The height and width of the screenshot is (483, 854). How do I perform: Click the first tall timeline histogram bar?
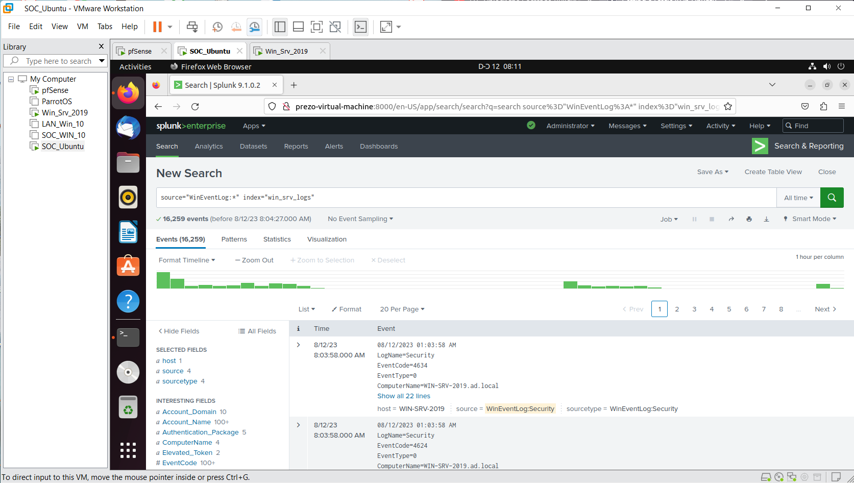pos(163,280)
